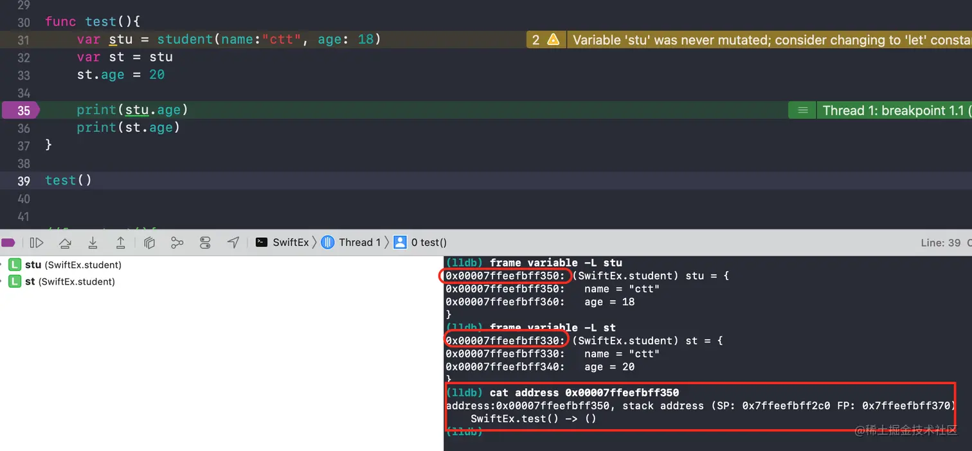Click the 'test()' call on line 39

tap(69, 181)
